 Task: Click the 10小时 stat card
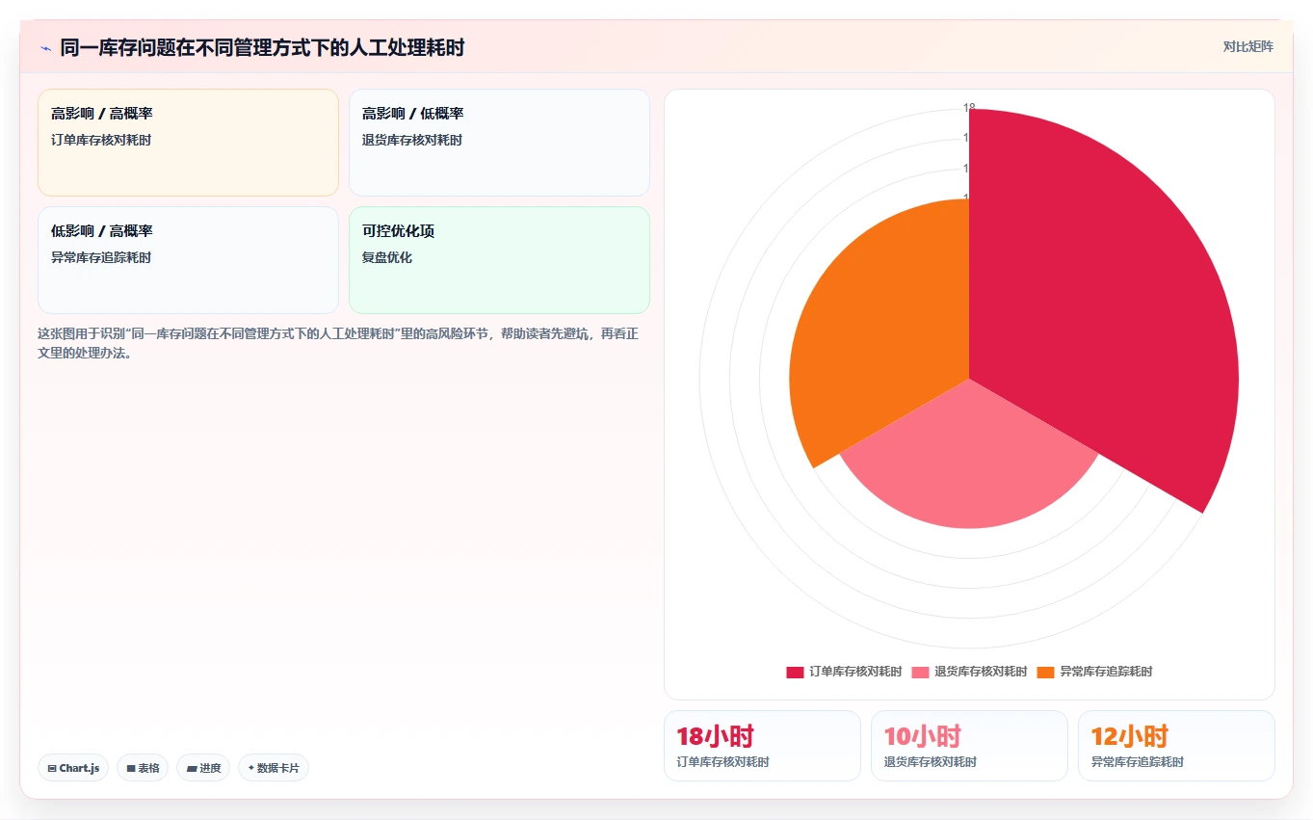(969, 746)
